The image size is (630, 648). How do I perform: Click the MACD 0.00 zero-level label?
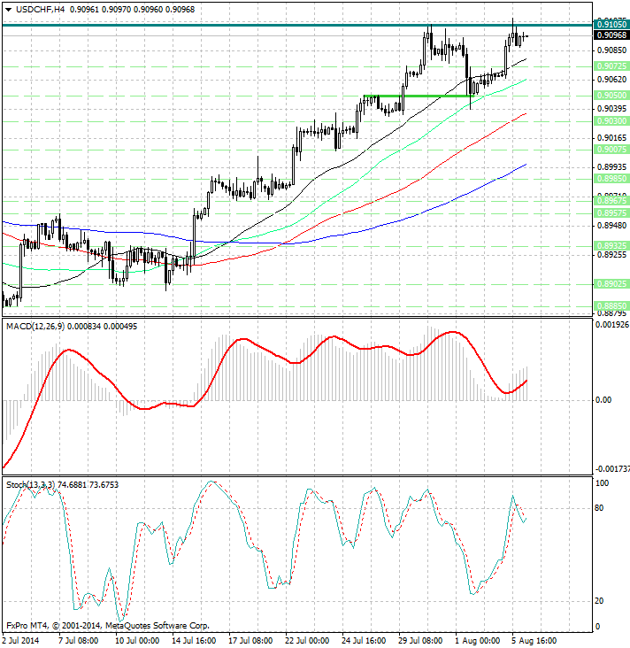tap(603, 400)
